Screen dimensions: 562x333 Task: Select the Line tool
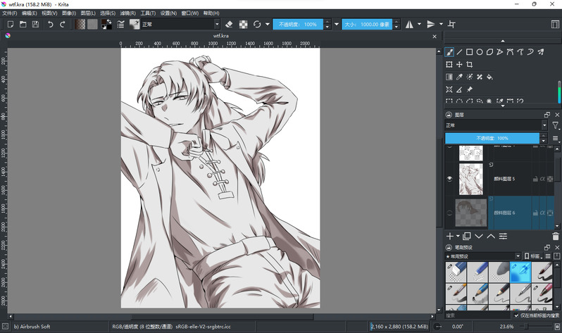click(x=459, y=52)
